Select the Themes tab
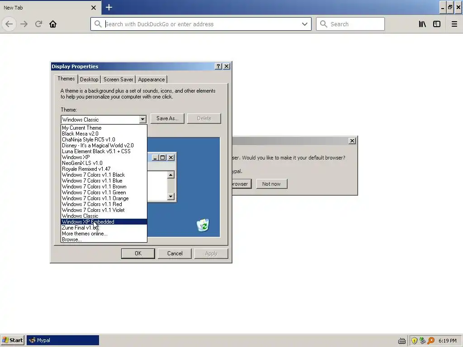The image size is (463, 347). click(x=66, y=79)
